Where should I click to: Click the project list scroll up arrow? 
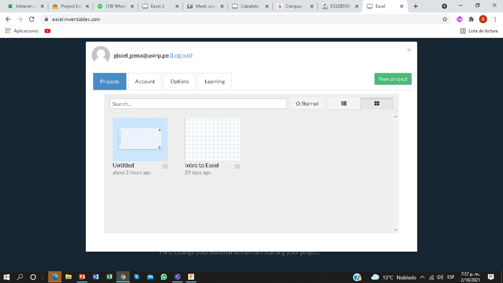[396, 117]
